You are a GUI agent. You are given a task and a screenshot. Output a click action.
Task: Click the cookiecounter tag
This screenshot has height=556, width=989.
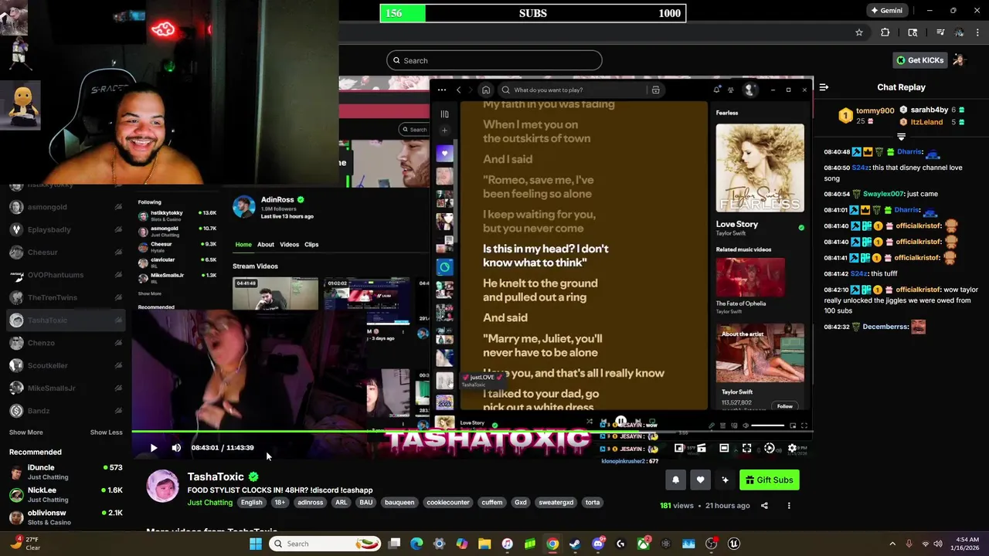[x=448, y=503]
